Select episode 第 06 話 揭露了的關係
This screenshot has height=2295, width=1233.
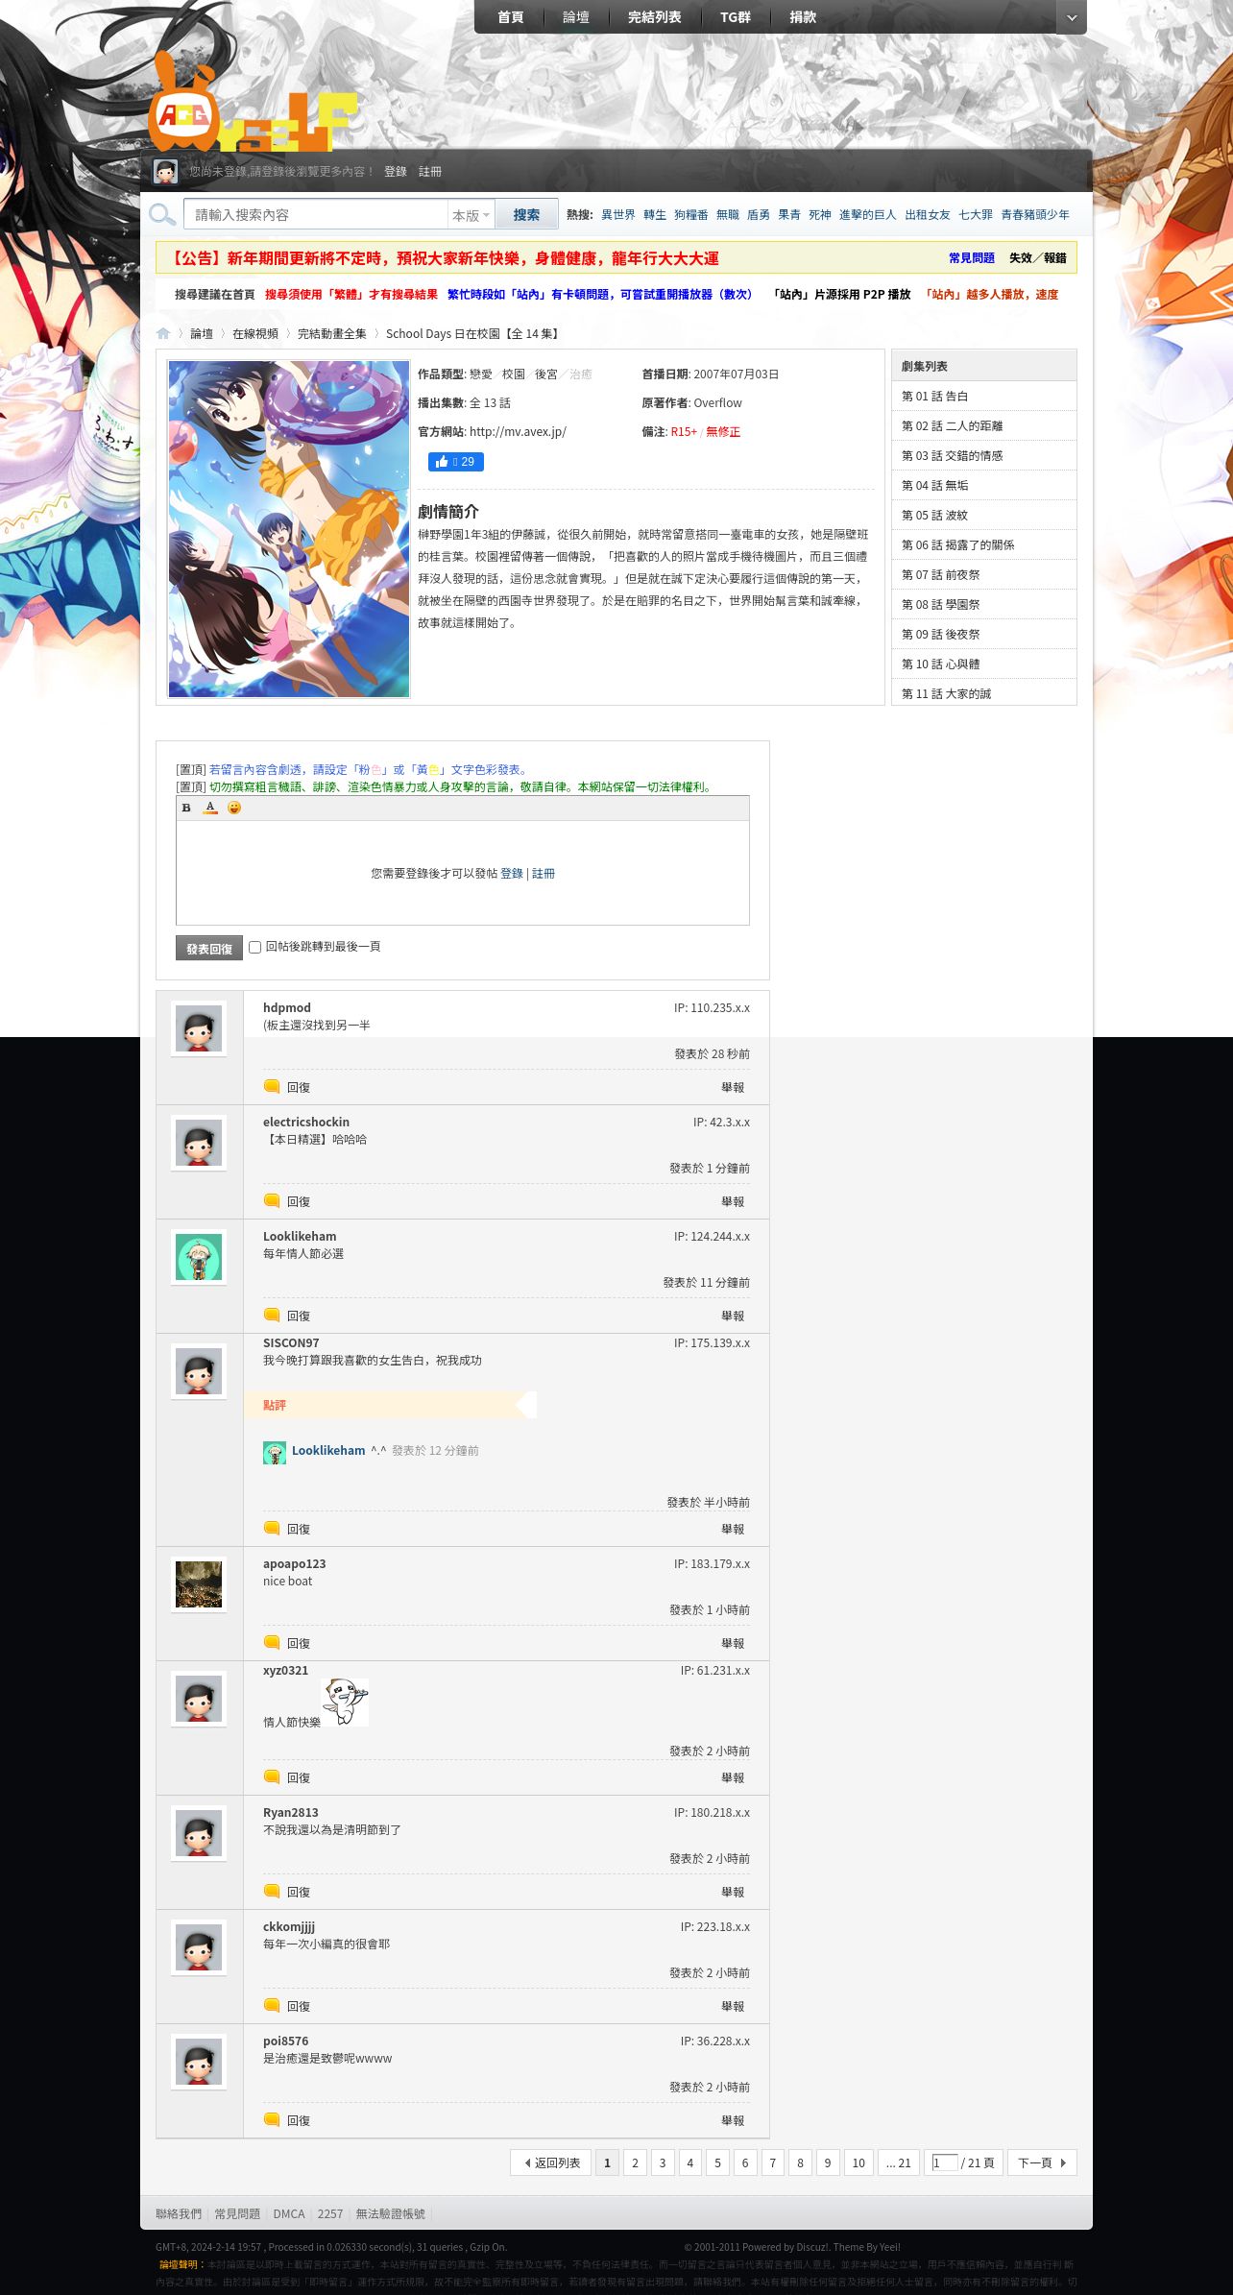point(984,545)
